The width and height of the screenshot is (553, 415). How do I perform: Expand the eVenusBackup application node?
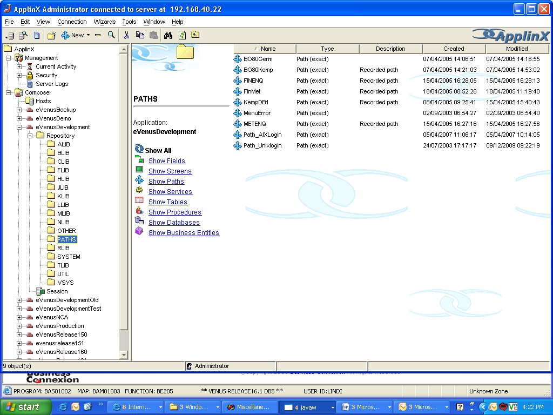(19, 110)
